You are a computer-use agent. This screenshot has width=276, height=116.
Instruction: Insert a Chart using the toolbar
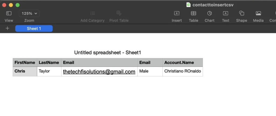click(209, 13)
